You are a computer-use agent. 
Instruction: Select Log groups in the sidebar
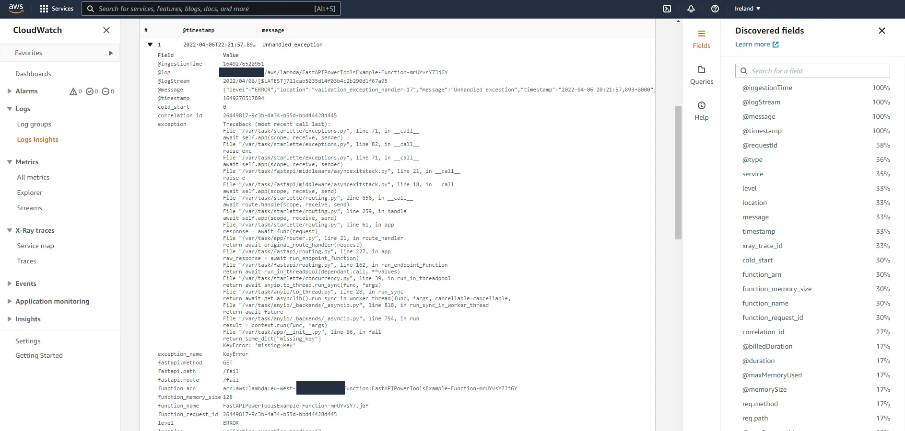[34, 124]
